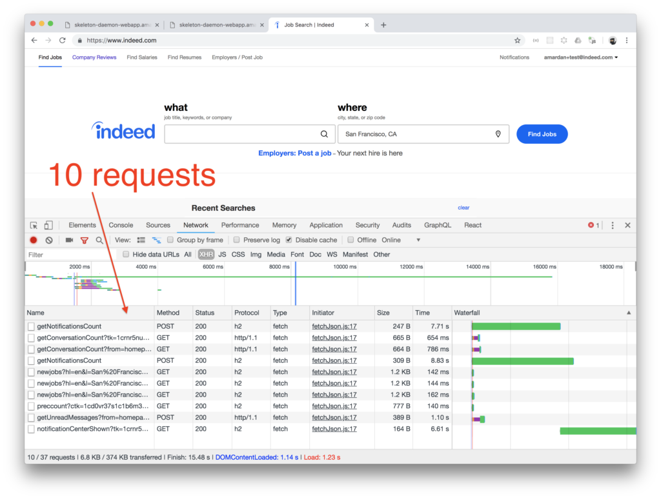Close the Job Search Indeed tab
This screenshot has height=499, width=661.
click(x=367, y=25)
